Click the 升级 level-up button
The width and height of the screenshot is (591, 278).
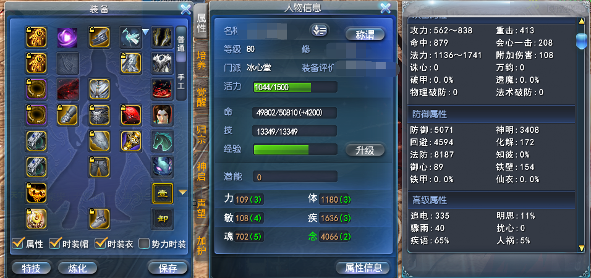pos(365,150)
